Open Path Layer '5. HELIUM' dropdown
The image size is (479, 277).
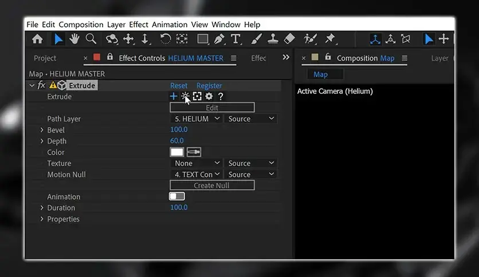[197, 118]
